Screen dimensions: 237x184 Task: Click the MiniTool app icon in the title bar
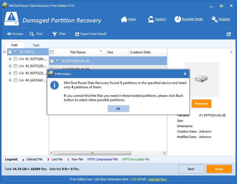point(5,5)
